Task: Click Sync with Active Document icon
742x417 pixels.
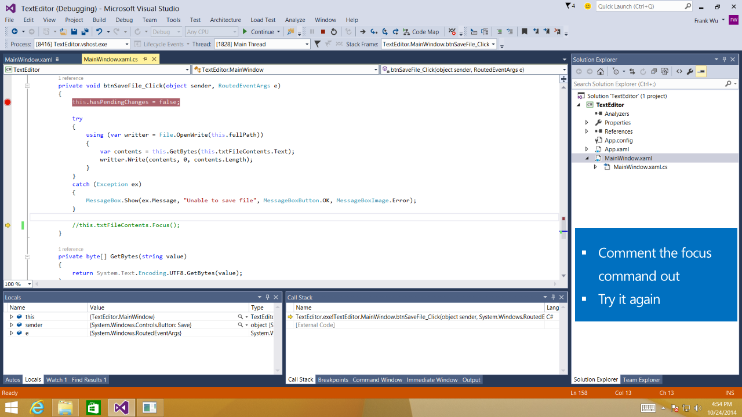Action: [632, 72]
